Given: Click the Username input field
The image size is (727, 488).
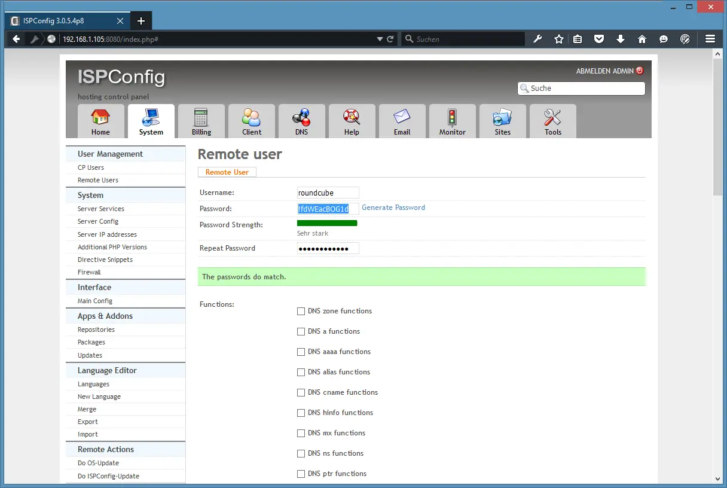Looking at the screenshot, I should tap(328, 193).
